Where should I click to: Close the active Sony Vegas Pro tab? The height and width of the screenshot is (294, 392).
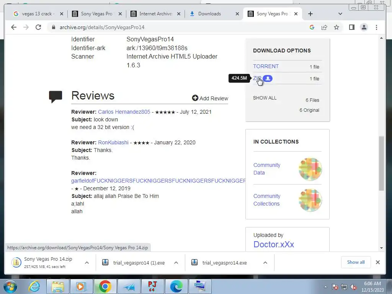pos(296,14)
